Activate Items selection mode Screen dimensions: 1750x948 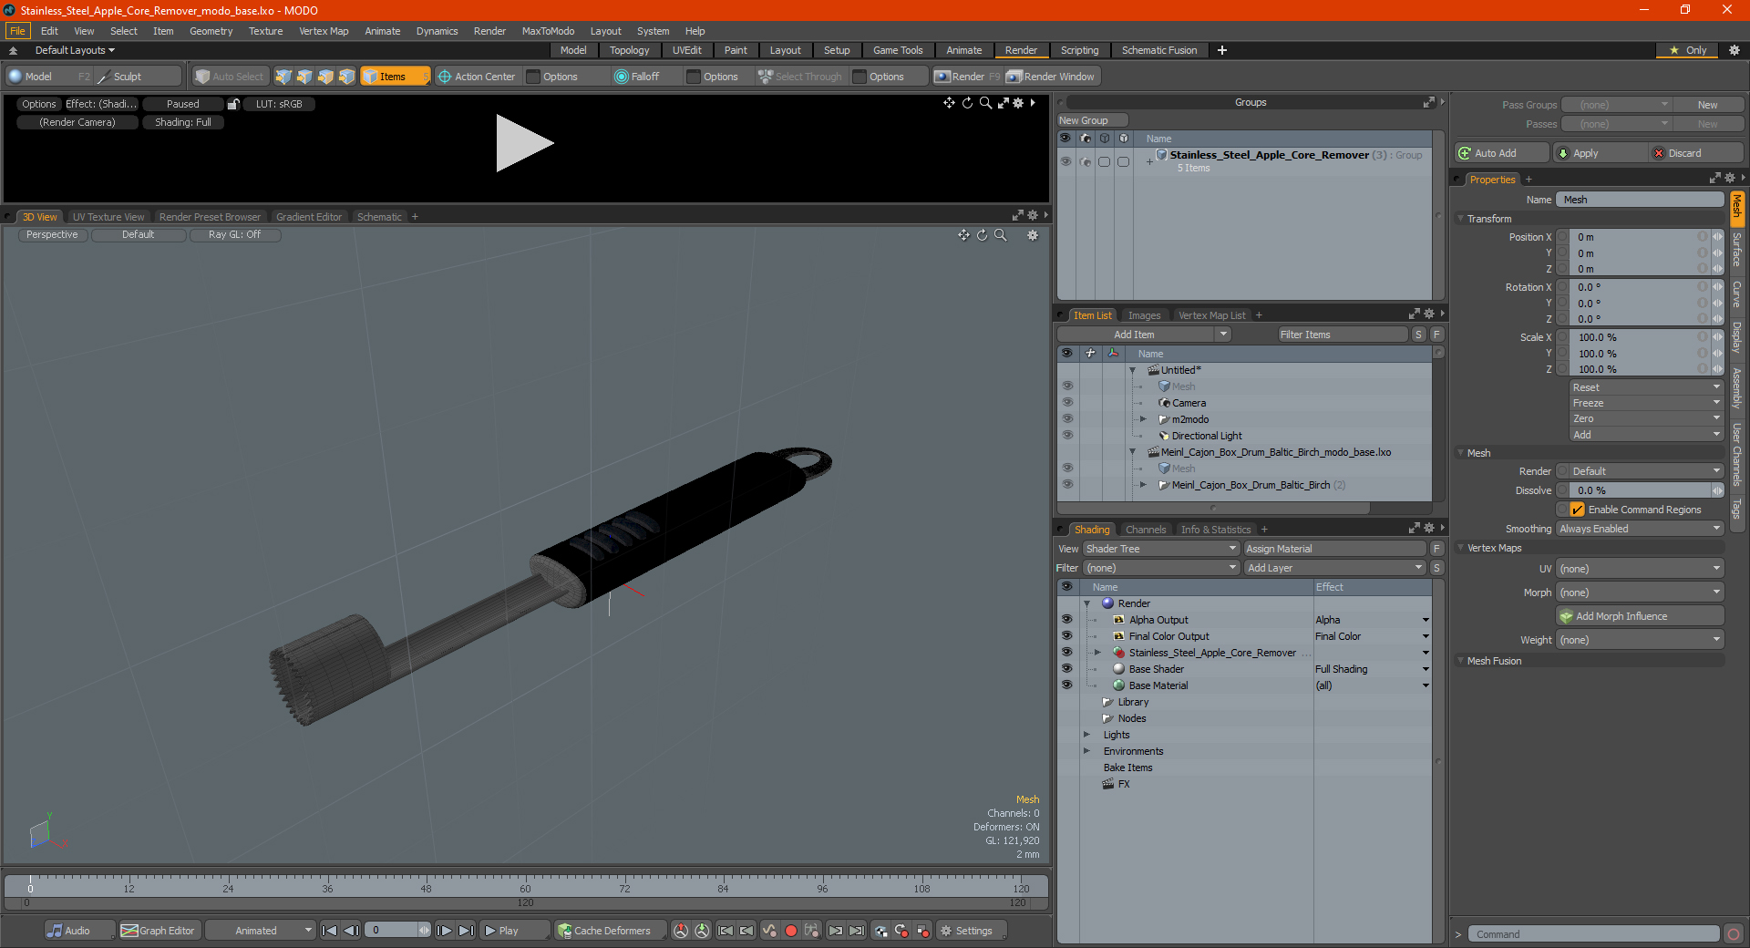click(395, 77)
